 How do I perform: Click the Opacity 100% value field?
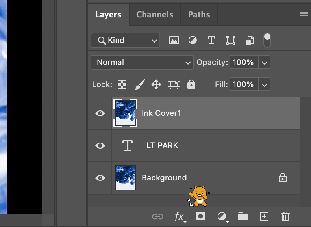[x=244, y=62]
